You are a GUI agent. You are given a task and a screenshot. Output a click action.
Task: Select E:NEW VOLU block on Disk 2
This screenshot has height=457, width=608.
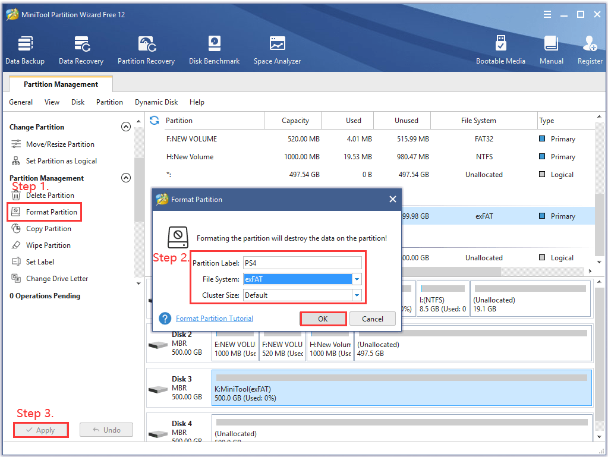pos(235,345)
